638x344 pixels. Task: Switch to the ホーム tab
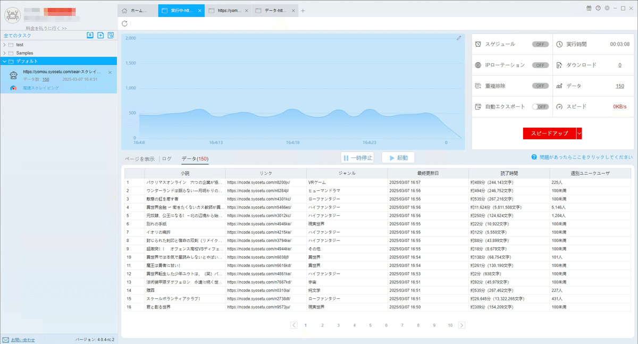coord(138,11)
